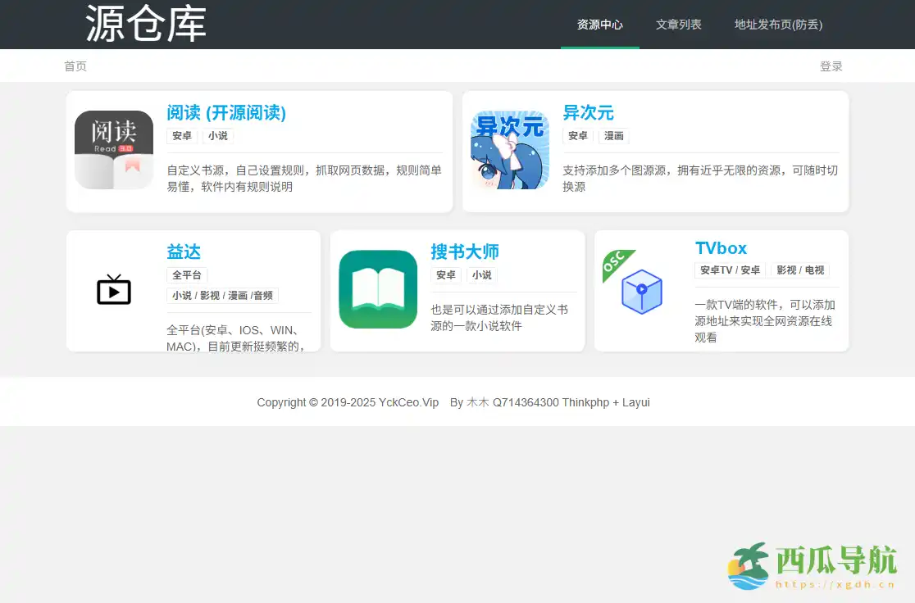The image size is (915, 603).
Task: Open the 阅读 (开源阅读) card title
Action: [x=228, y=113]
